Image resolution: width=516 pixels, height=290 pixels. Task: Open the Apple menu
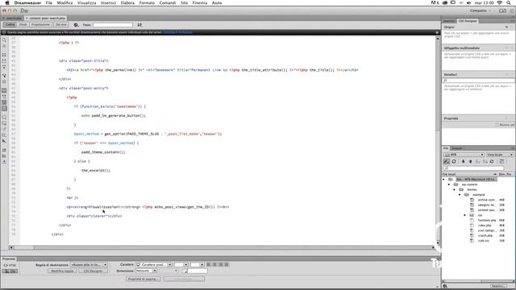(x=7, y=2)
